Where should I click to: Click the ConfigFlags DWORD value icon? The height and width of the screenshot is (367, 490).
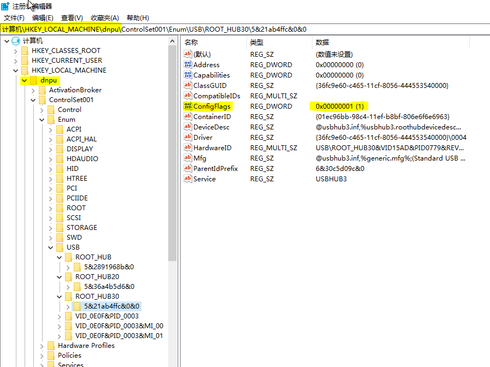pos(188,106)
